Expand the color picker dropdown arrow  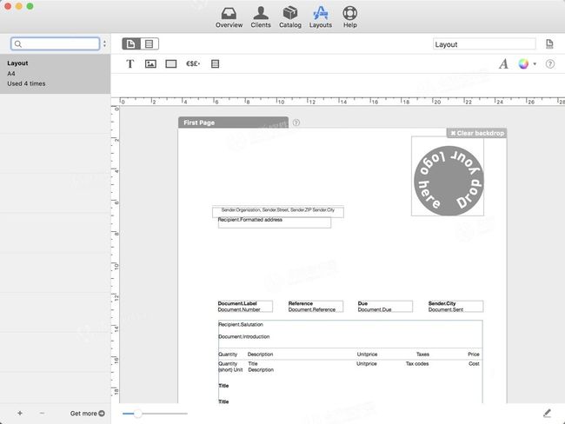pyautogui.click(x=535, y=64)
